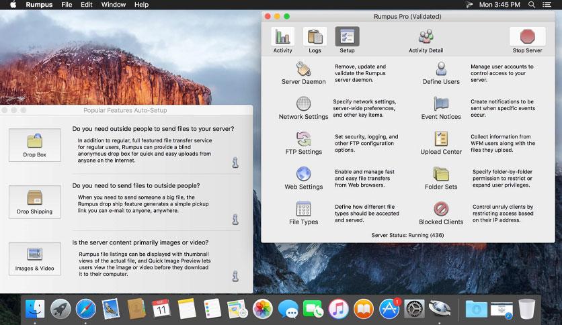Open Network Settings globe icon
The height and width of the screenshot is (325, 562).
click(x=304, y=103)
